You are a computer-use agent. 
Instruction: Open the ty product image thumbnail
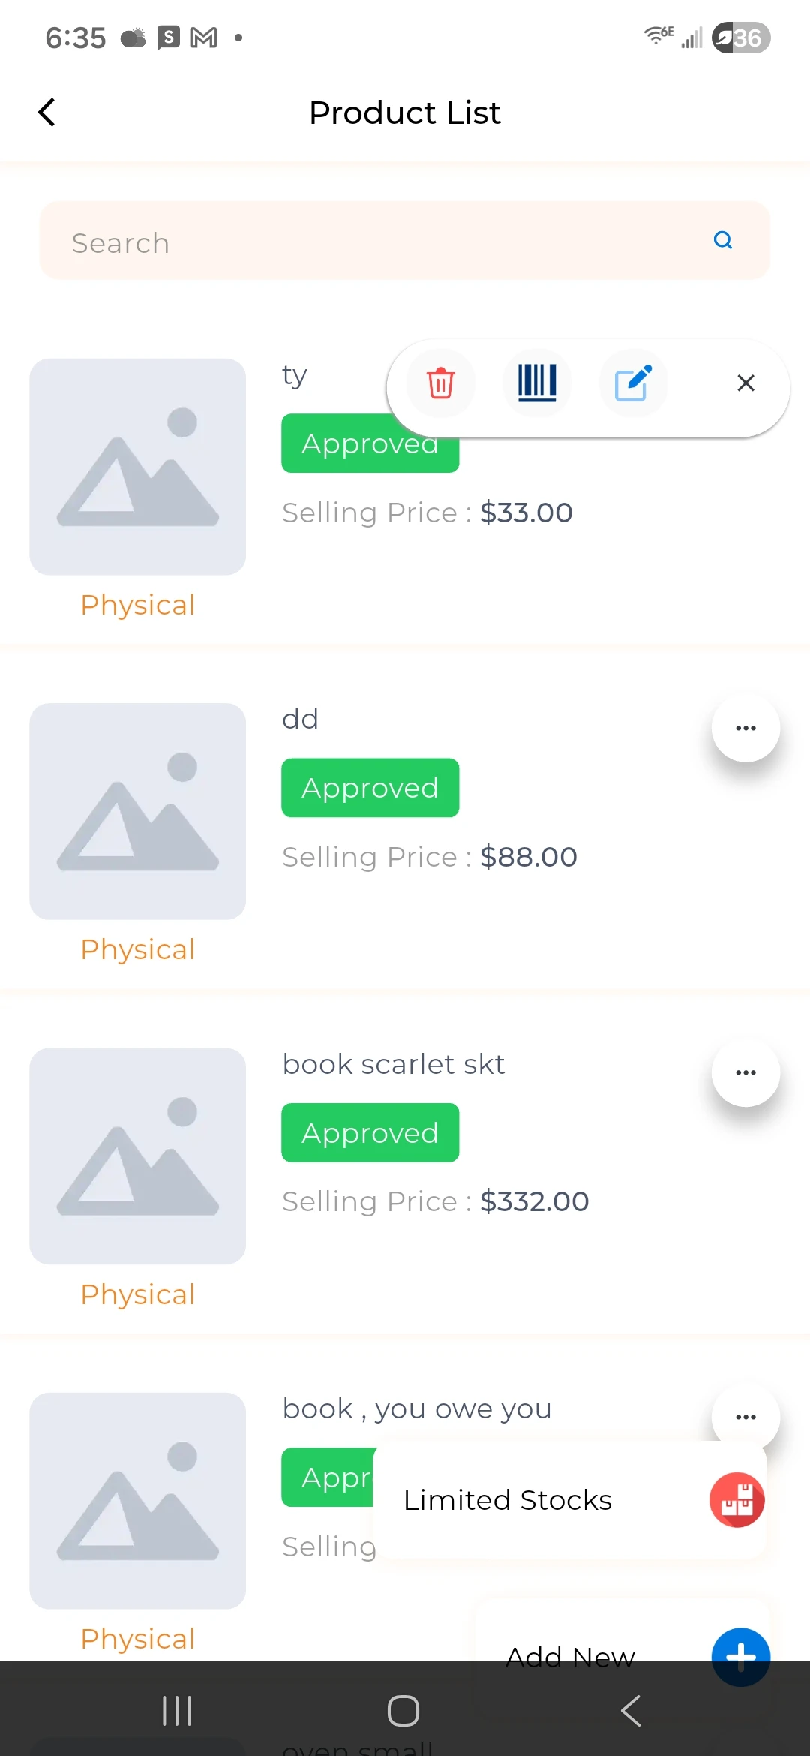coord(138,467)
